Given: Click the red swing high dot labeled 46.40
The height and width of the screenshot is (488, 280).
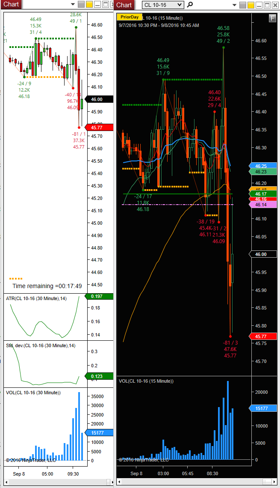Looking at the screenshot, I should coord(215,111).
